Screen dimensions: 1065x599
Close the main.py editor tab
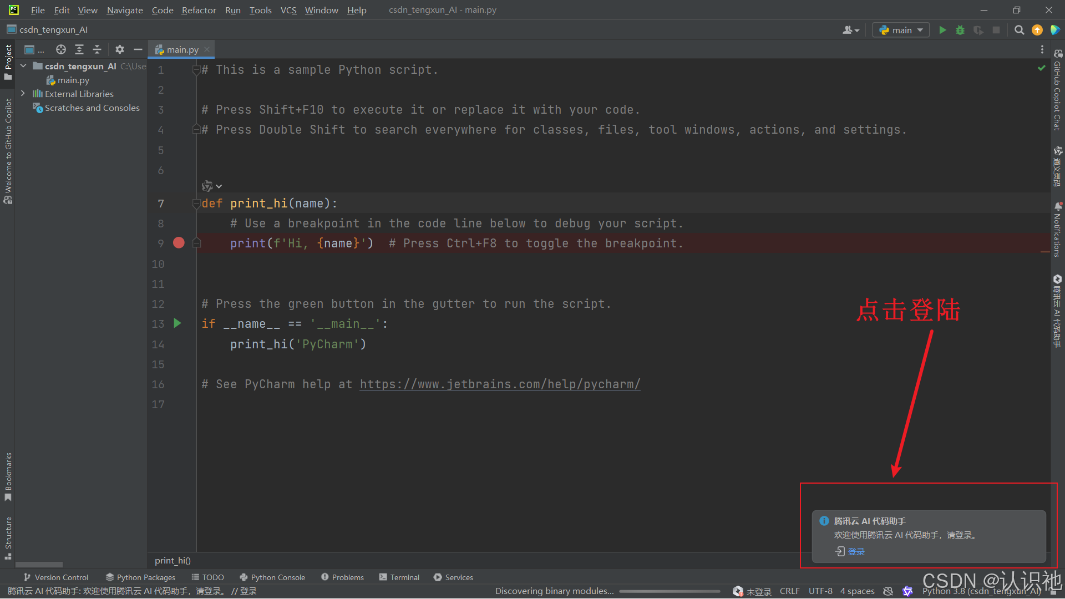(207, 49)
